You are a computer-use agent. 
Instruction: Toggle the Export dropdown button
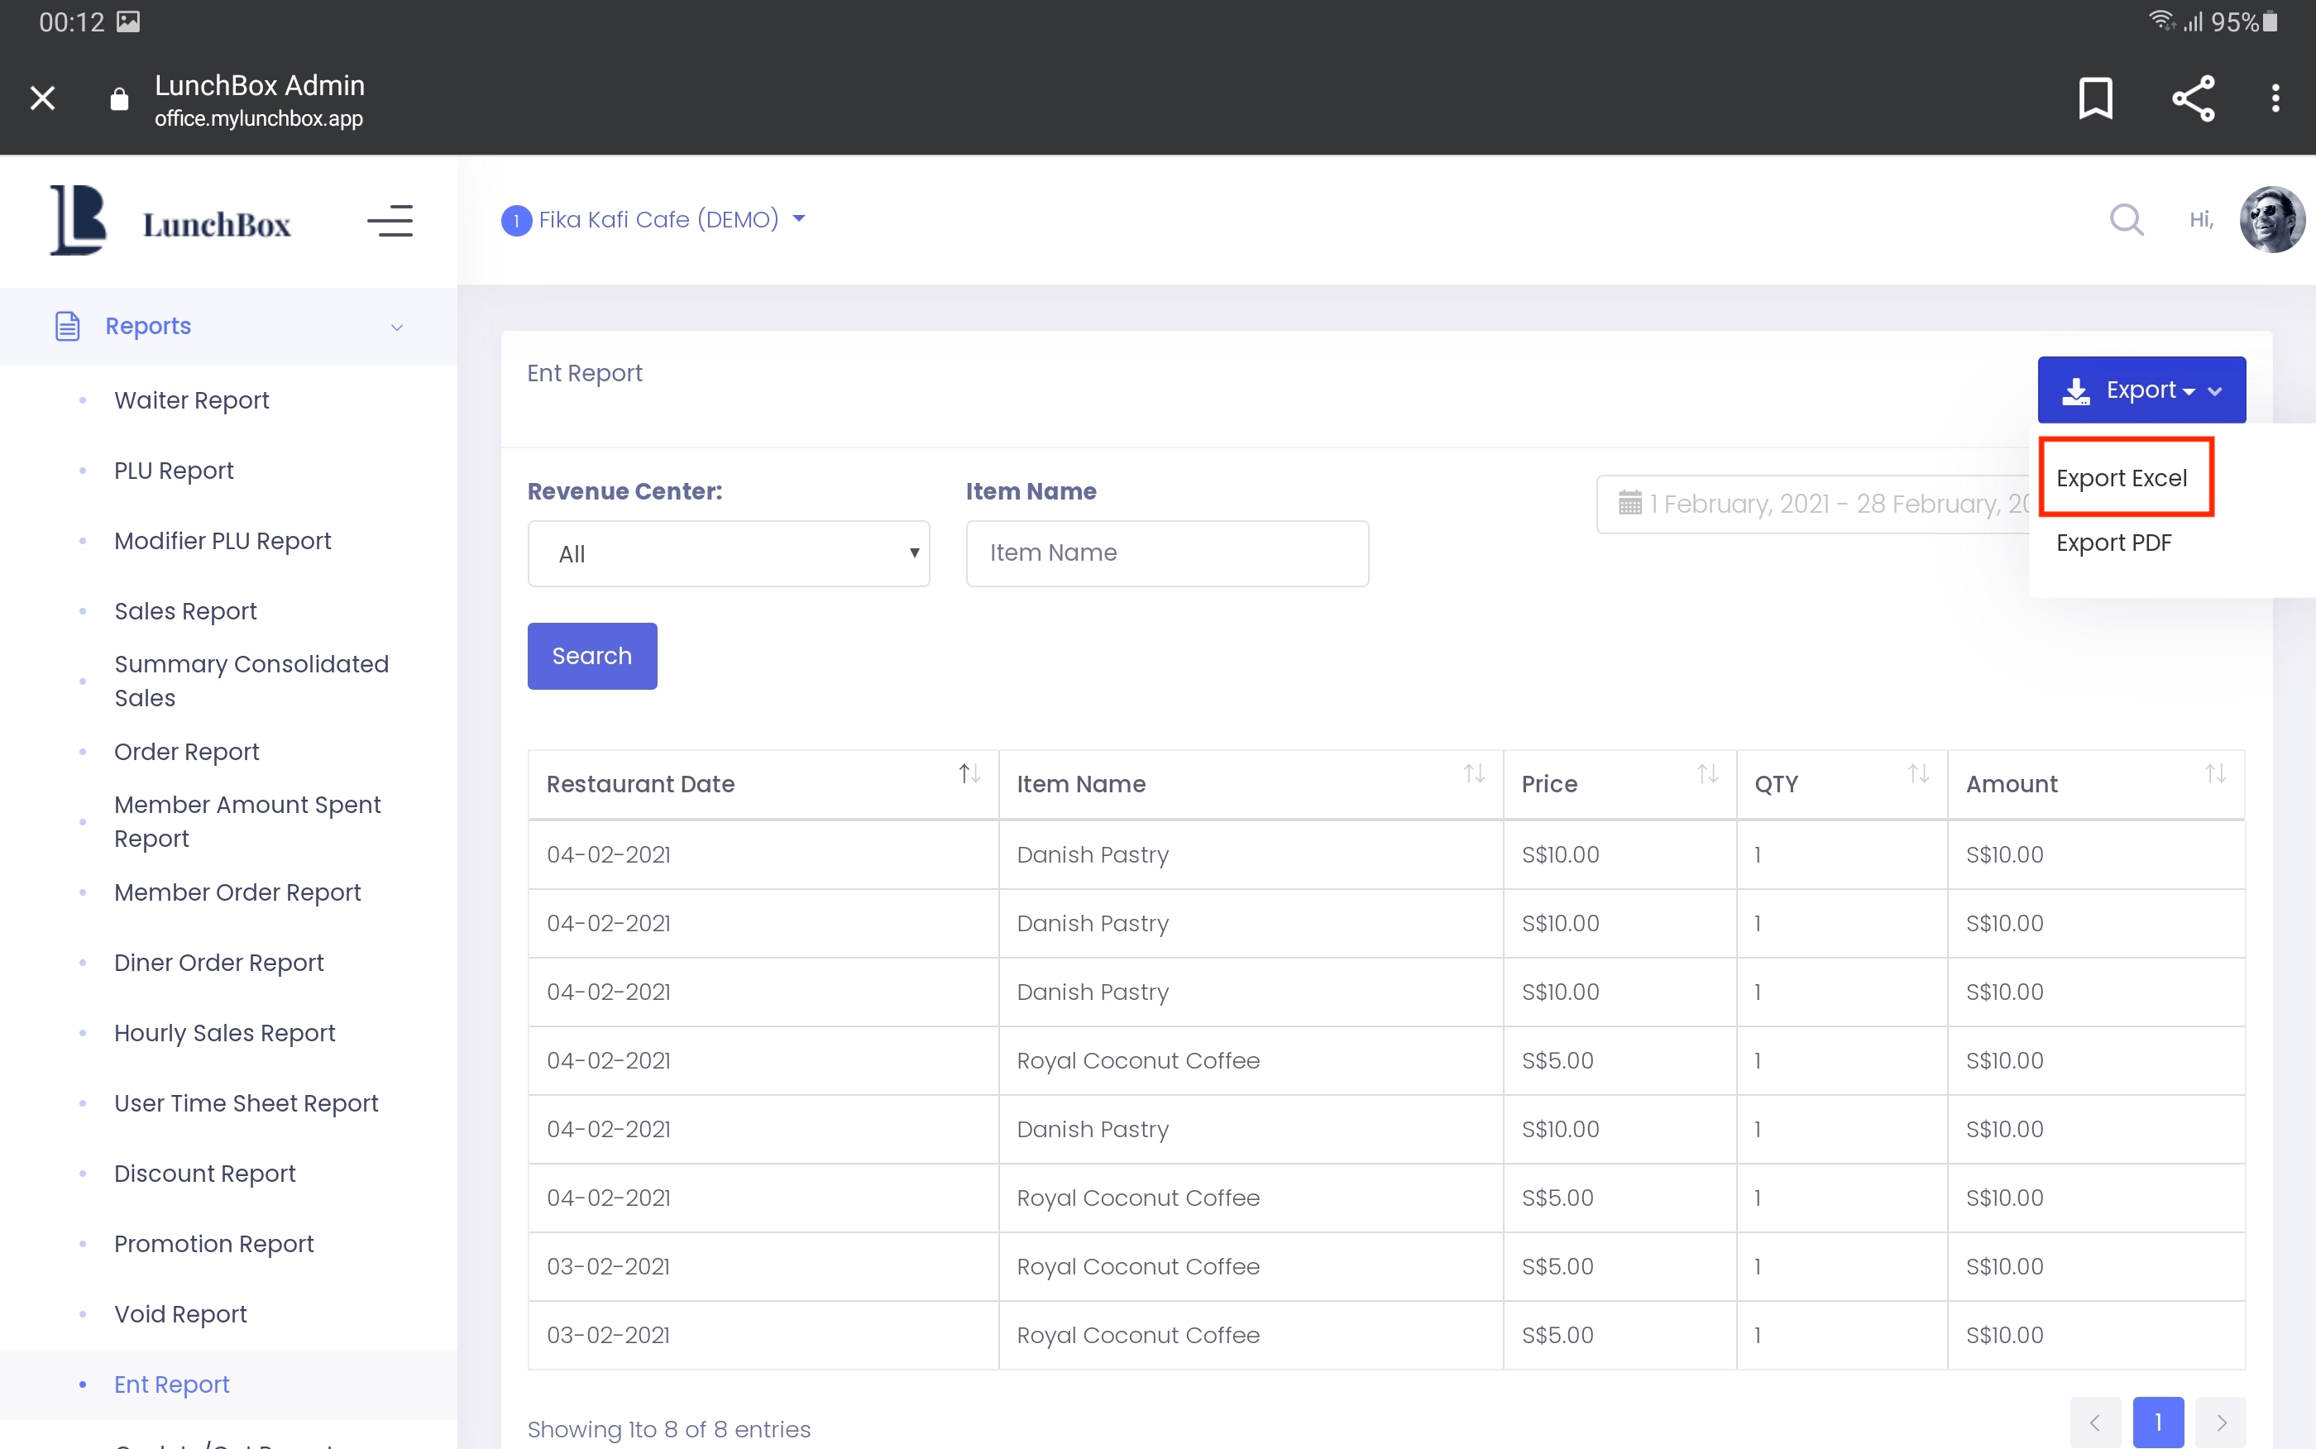pos(2141,390)
